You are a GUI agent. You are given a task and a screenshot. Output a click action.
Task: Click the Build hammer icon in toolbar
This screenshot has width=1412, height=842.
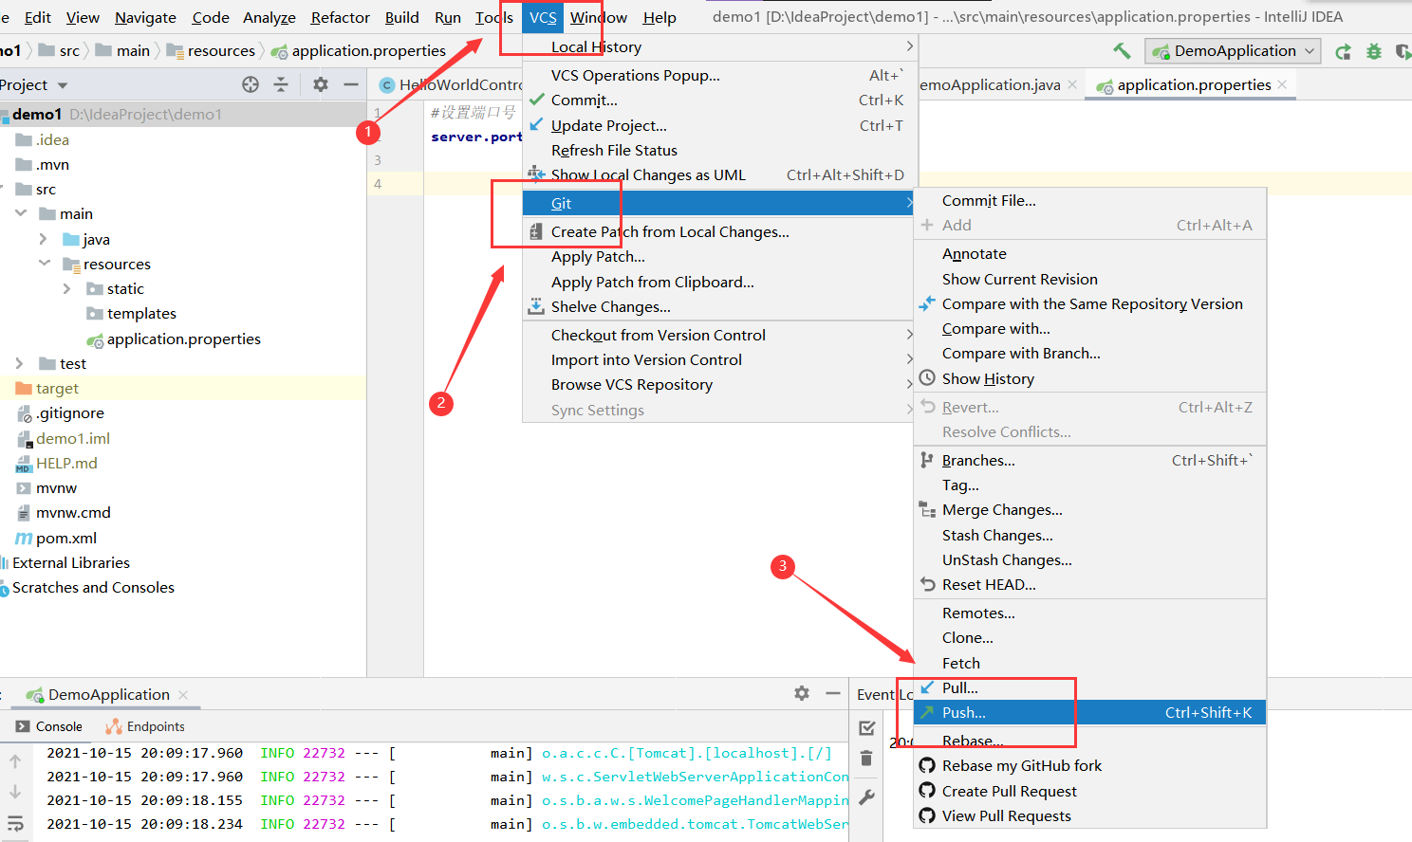[x=1122, y=51]
